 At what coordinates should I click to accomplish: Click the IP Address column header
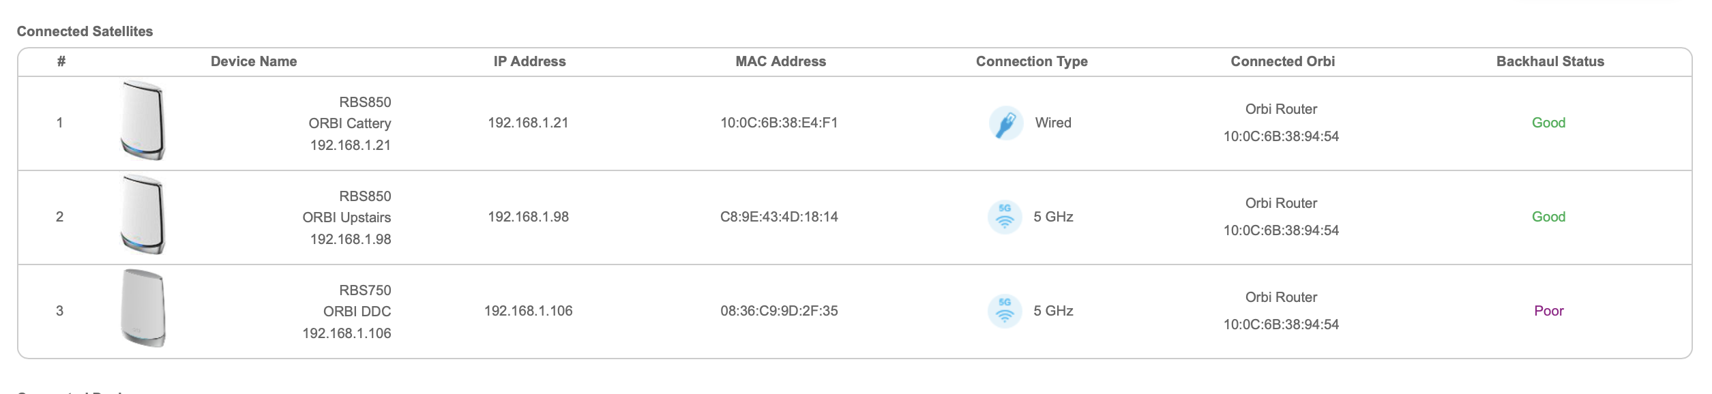click(529, 61)
